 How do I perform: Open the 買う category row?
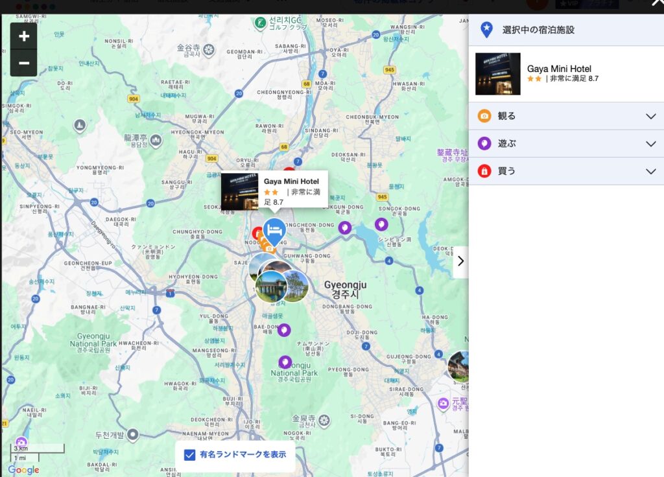click(x=564, y=171)
